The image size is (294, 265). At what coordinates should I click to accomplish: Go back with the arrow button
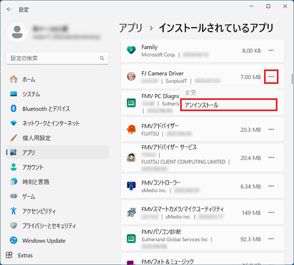(9, 9)
